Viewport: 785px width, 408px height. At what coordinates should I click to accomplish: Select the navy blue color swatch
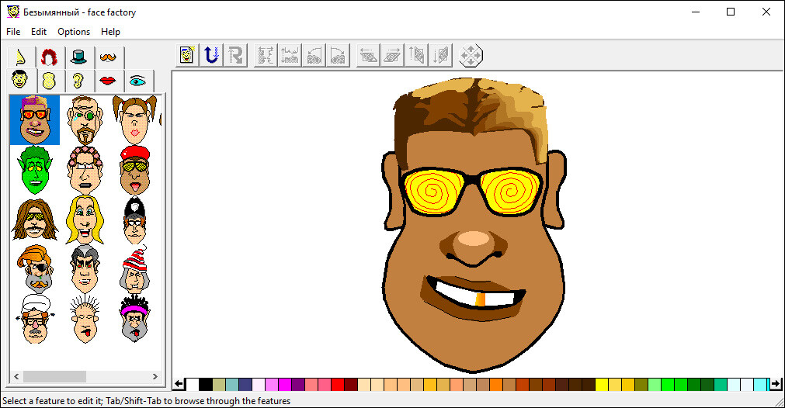point(245,384)
